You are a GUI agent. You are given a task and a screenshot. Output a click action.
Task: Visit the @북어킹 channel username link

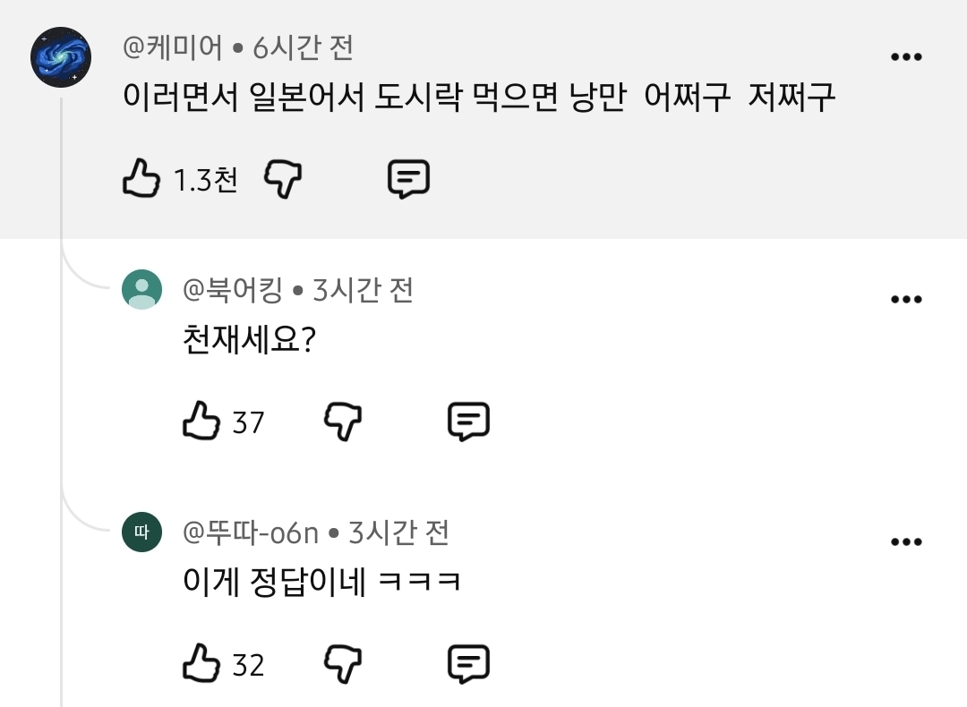(x=233, y=290)
